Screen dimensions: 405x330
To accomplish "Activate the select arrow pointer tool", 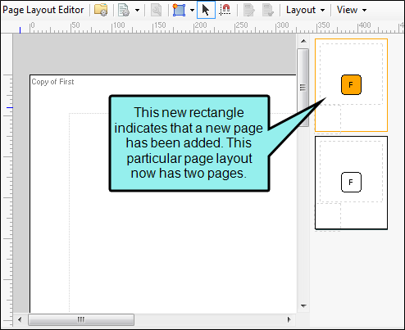I will (206, 10).
